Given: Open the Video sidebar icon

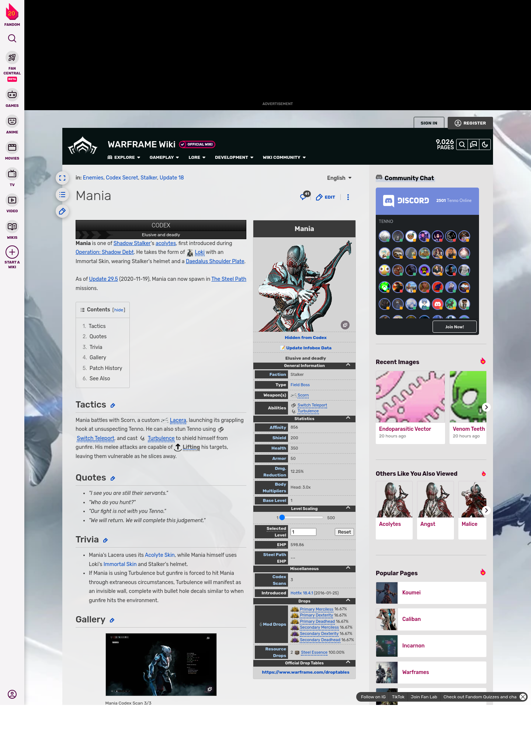Looking at the screenshot, I should pos(12,200).
